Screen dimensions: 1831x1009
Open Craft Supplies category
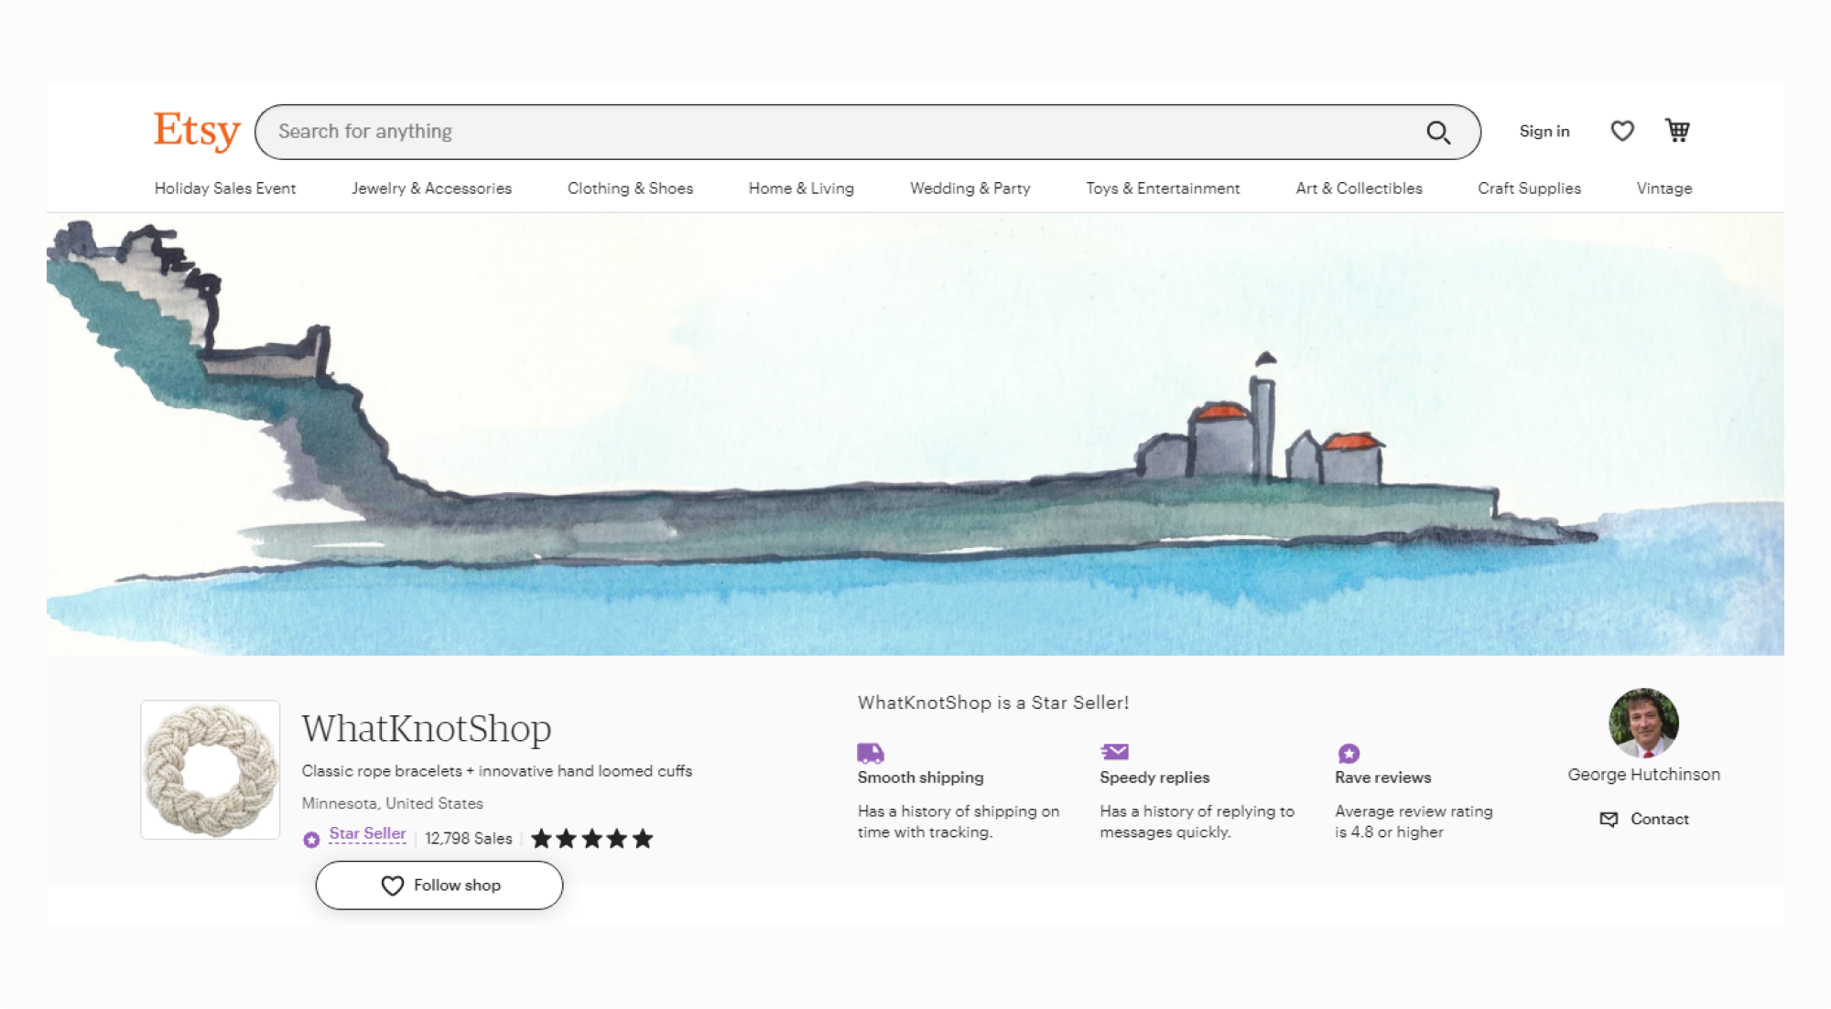coord(1529,188)
